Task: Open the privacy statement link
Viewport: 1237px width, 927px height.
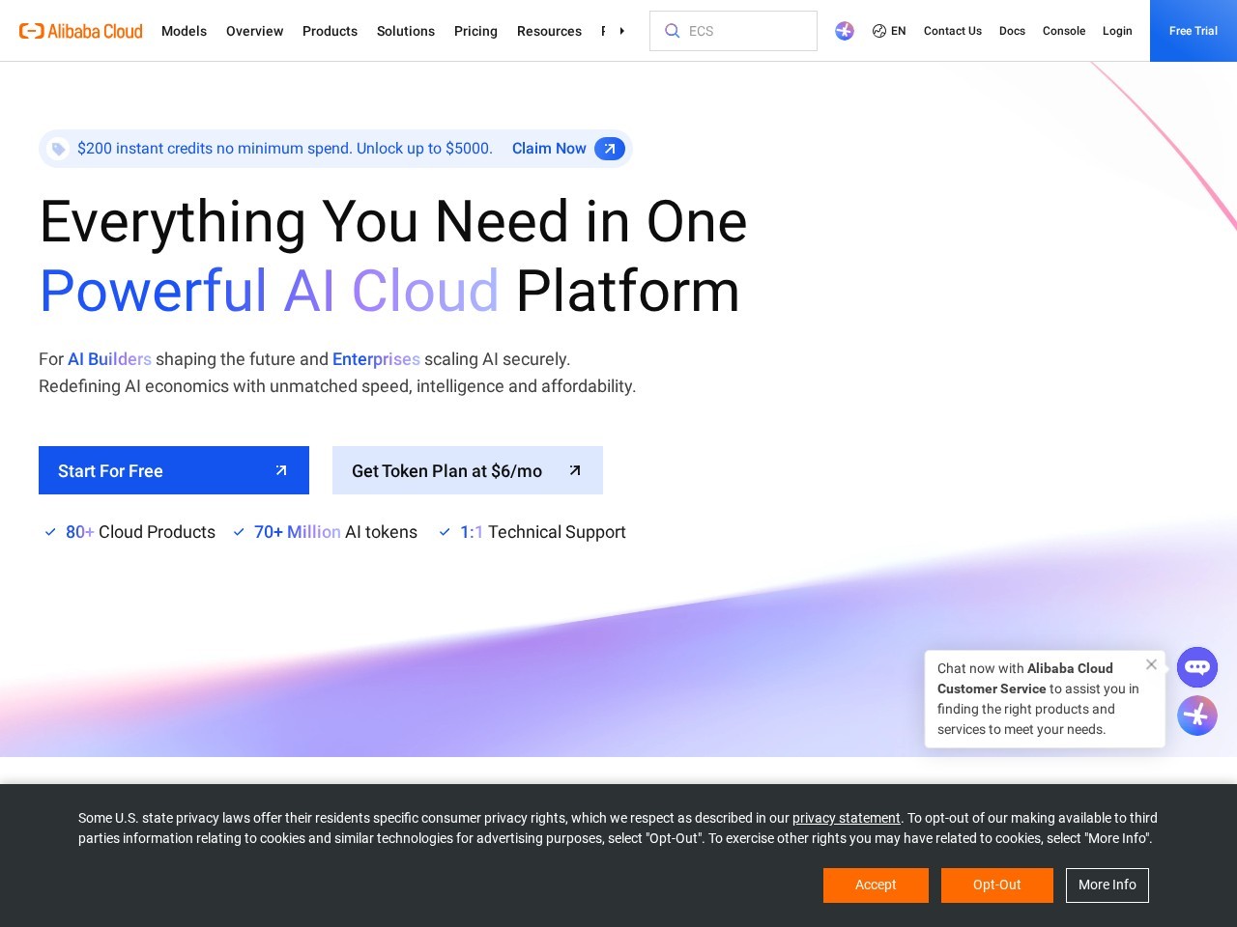Action: coord(847,818)
